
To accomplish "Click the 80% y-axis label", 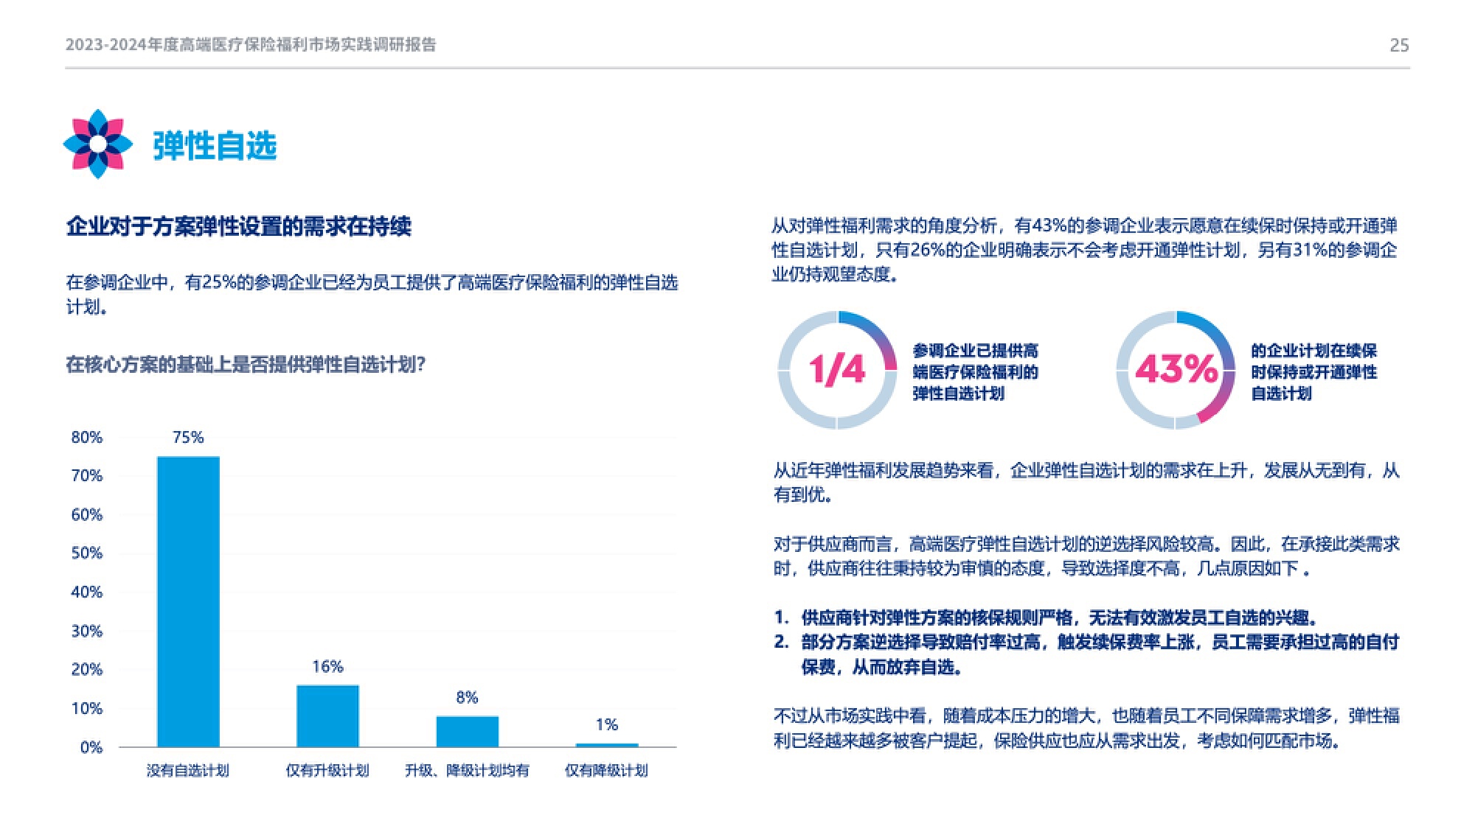I will 86,438.
